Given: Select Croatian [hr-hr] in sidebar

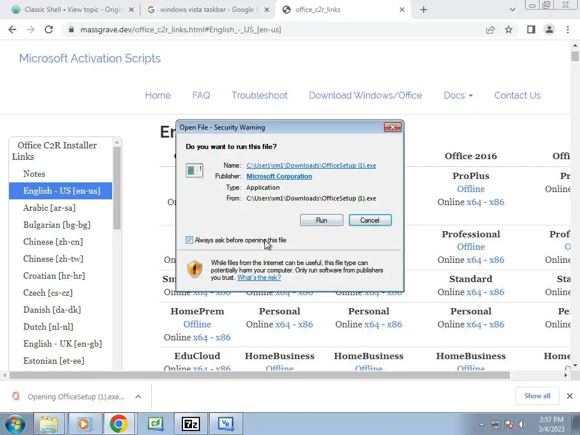Looking at the screenshot, I should pos(54,276).
